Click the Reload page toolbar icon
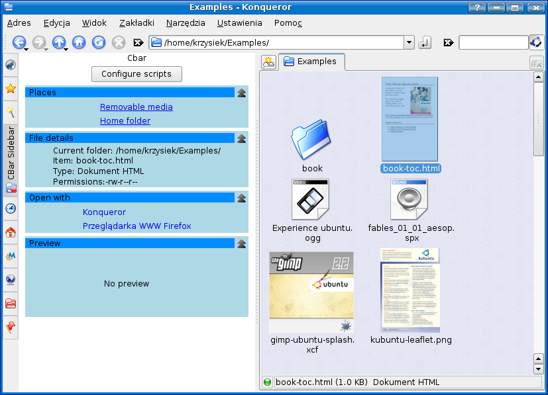Image resolution: width=548 pixels, height=395 pixels. (99, 42)
